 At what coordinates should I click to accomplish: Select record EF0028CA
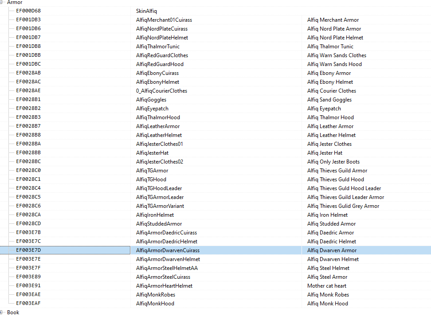[28, 215]
